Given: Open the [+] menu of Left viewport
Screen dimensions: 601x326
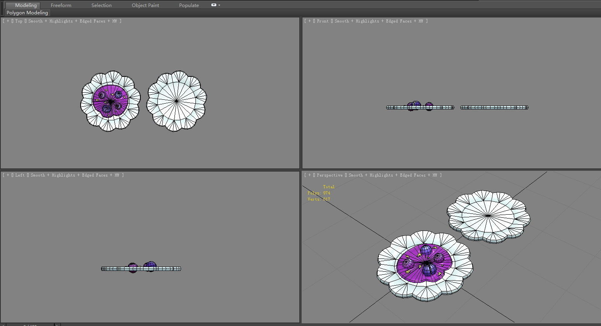Looking at the screenshot, I should coord(8,175).
